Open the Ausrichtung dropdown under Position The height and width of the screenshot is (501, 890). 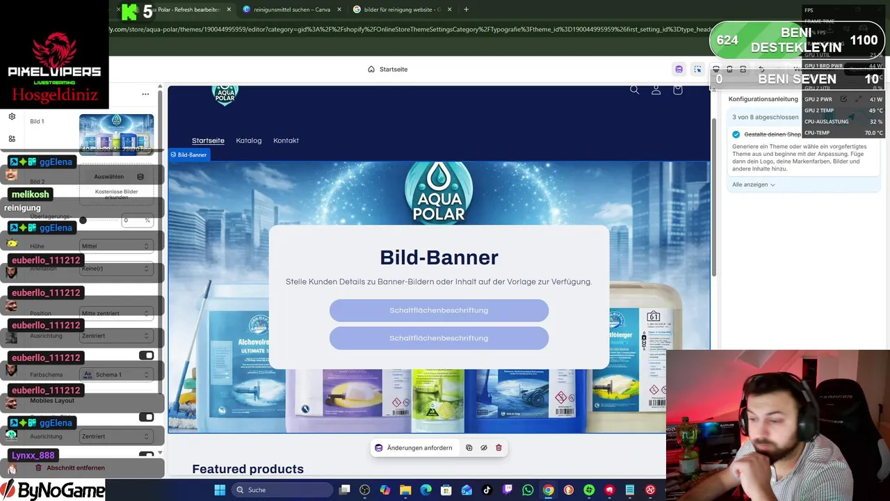(116, 335)
